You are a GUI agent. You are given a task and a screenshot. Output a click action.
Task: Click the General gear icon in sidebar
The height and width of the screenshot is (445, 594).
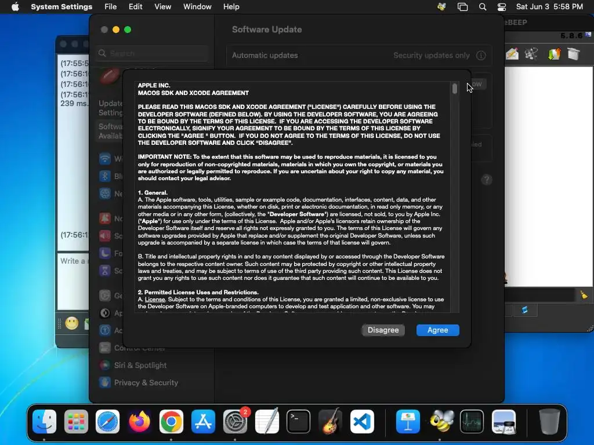click(x=105, y=296)
